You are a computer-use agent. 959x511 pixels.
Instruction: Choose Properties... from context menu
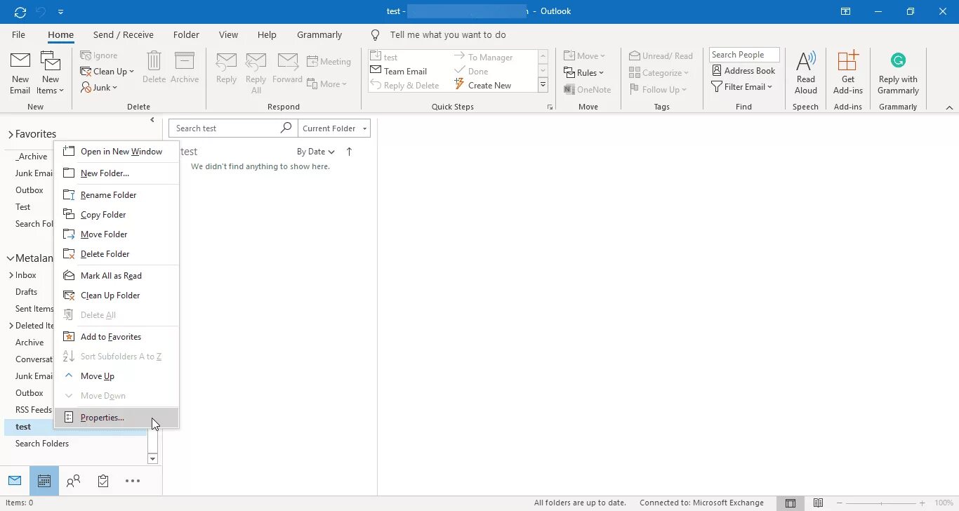(117, 418)
